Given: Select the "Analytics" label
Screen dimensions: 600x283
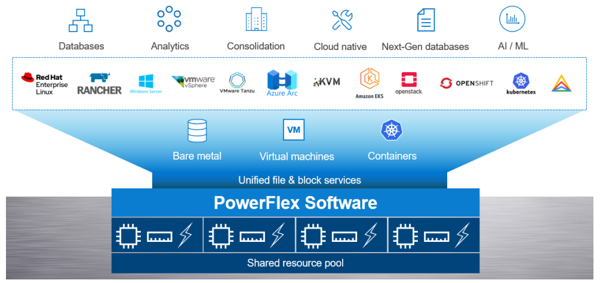Looking at the screenshot, I should (170, 46).
